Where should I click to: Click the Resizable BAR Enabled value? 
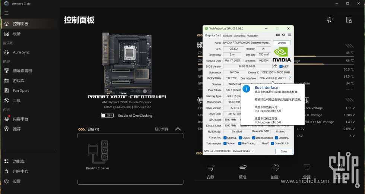point(280,131)
